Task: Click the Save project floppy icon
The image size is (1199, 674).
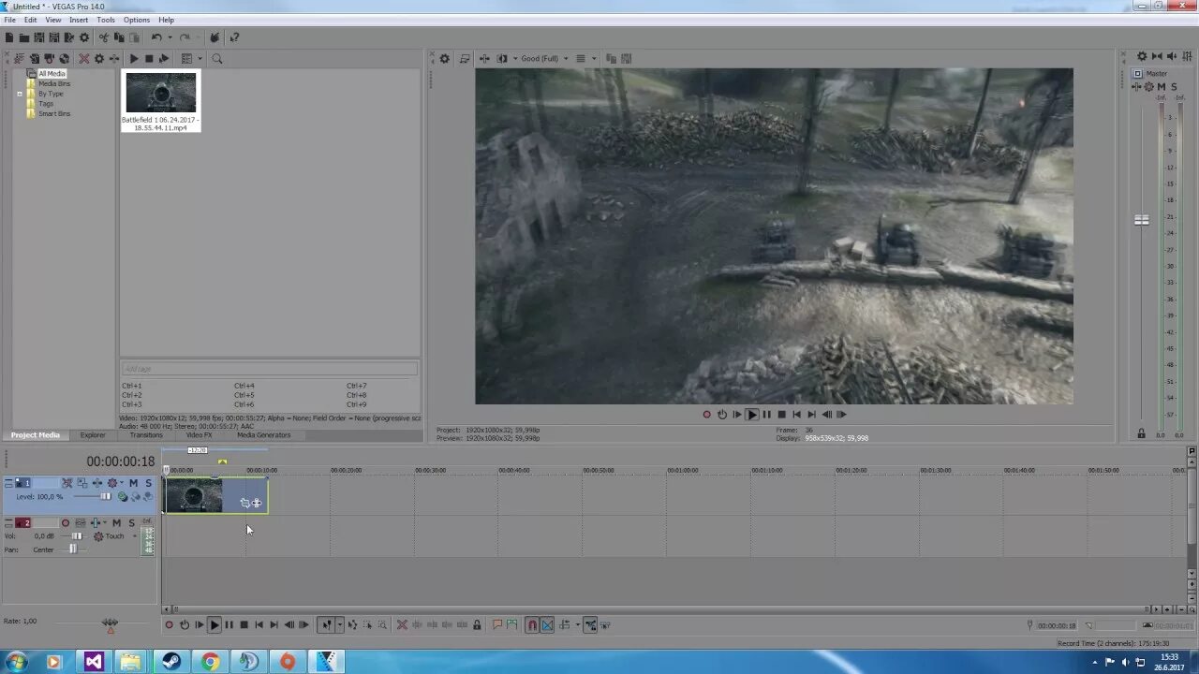Action: point(39,37)
